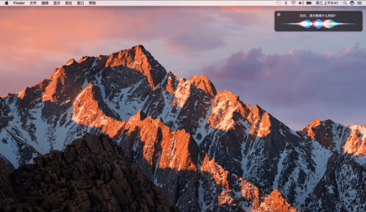366x212 pixels.
Task: Open Notification Center list icon
Action: (360, 3)
